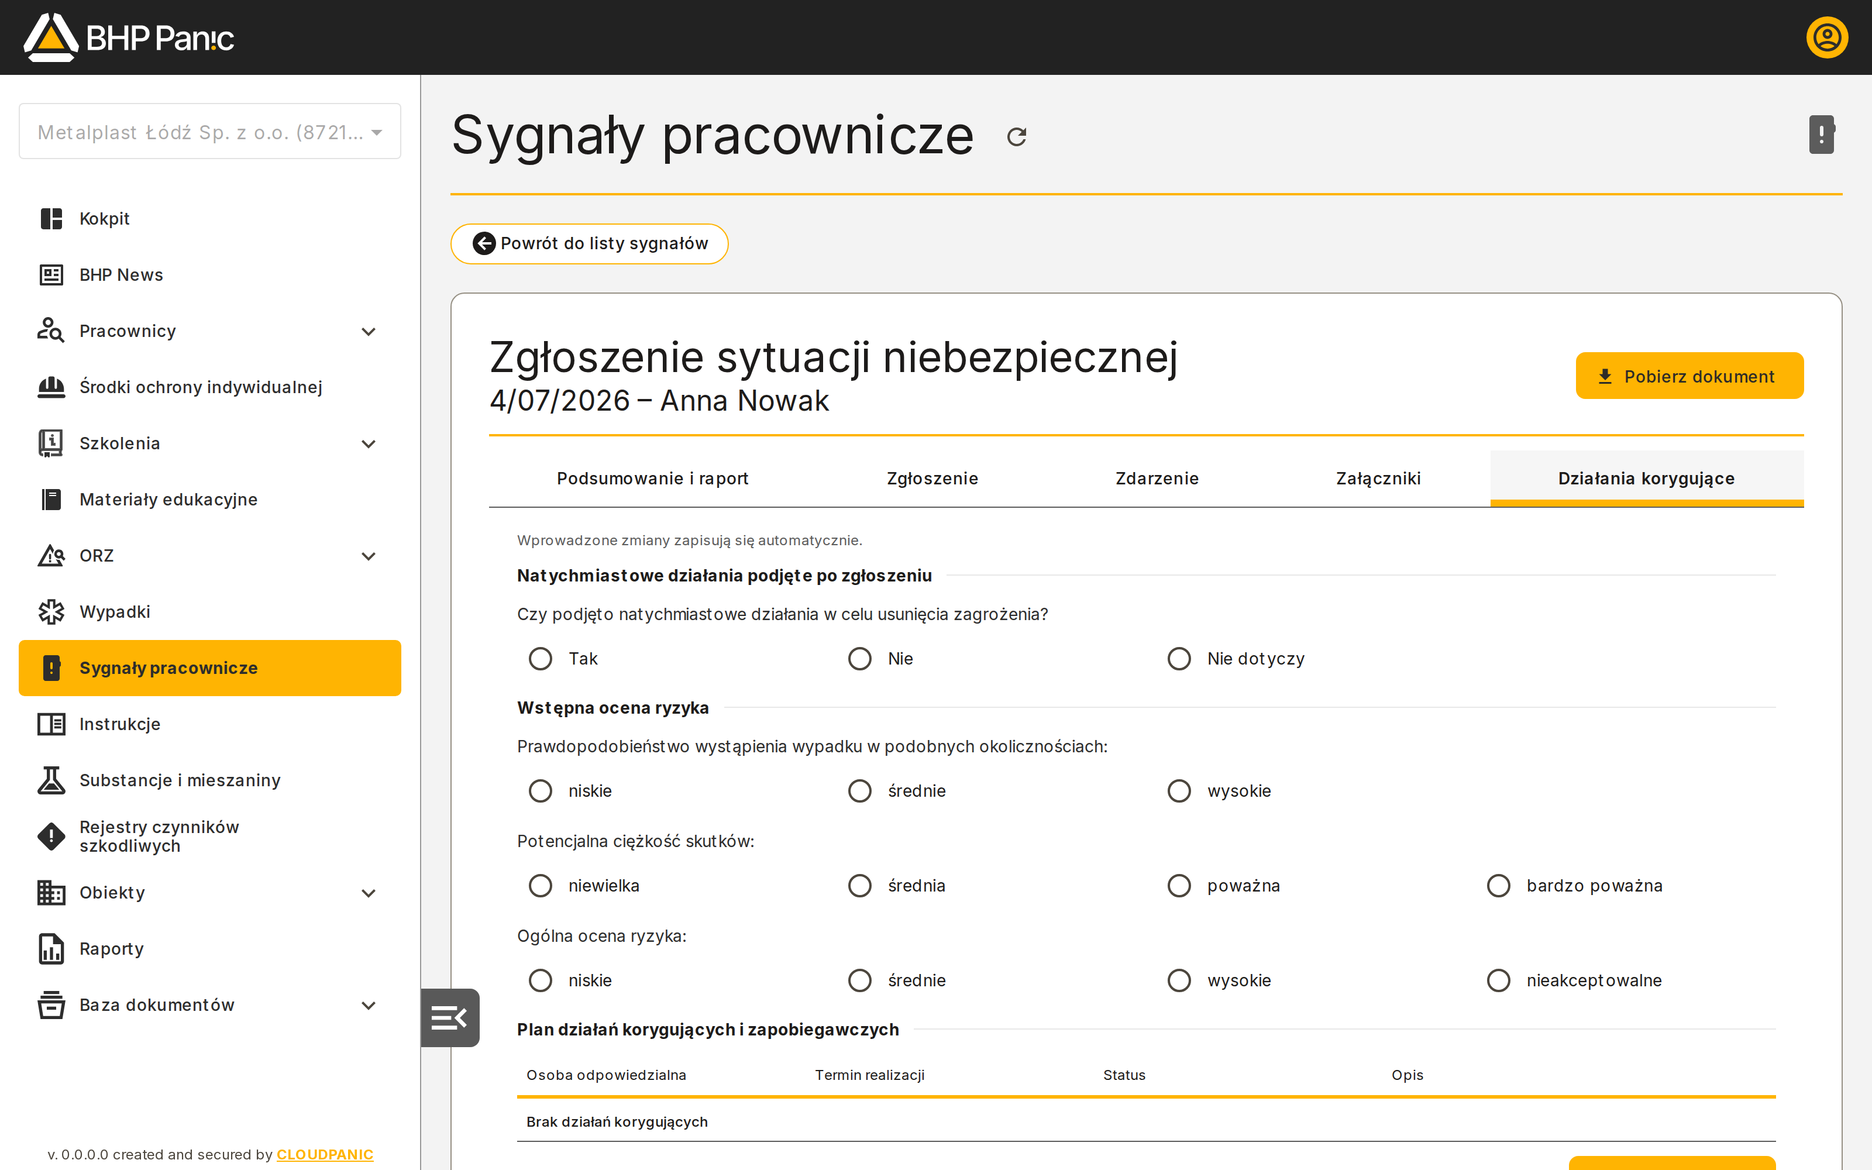
Task: Mark overall risk as średnie
Action: [859, 980]
